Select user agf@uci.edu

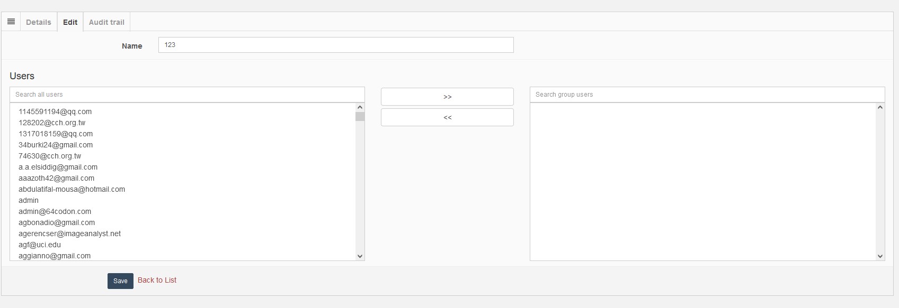40,245
